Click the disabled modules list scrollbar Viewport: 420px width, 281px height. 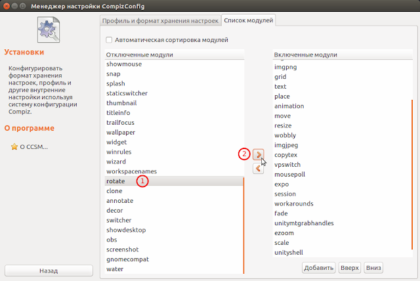243,225
